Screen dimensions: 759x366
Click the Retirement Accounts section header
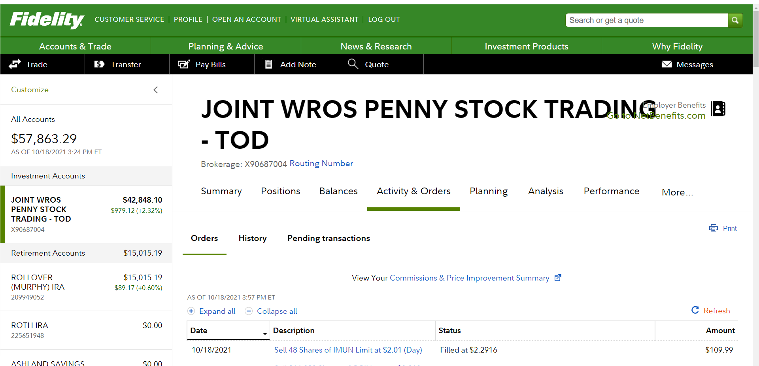pyautogui.click(x=87, y=253)
